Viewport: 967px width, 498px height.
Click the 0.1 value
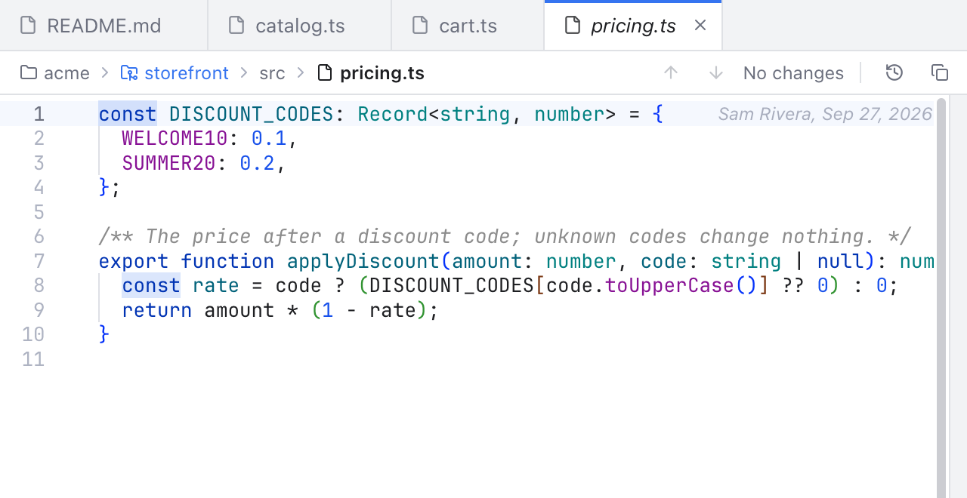click(x=269, y=138)
